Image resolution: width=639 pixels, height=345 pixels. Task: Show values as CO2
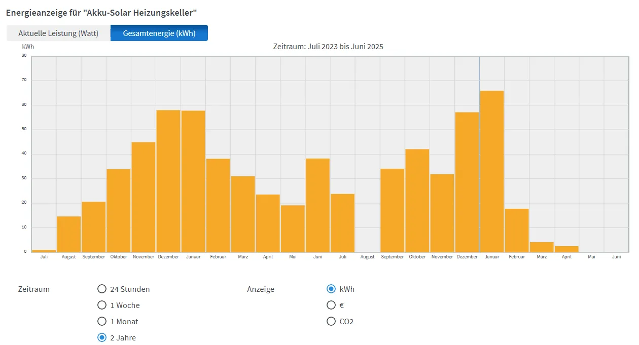(x=331, y=322)
